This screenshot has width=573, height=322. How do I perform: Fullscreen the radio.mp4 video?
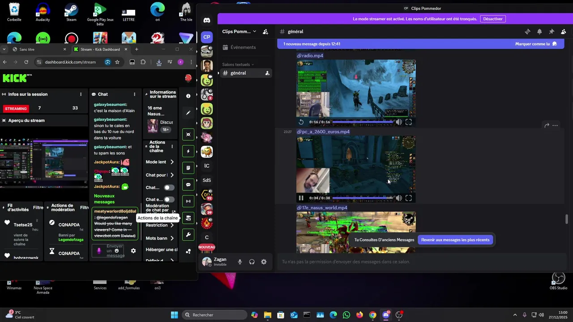click(x=409, y=122)
